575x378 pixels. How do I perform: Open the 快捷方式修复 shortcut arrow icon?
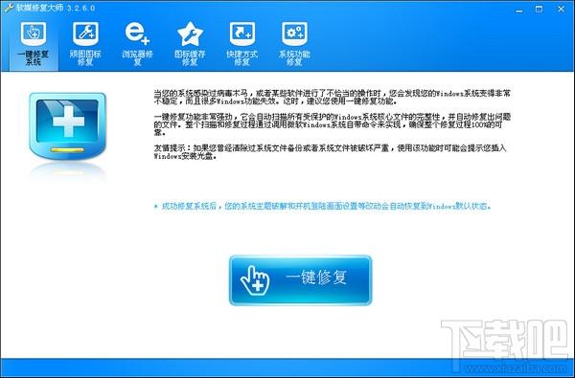click(x=242, y=33)
